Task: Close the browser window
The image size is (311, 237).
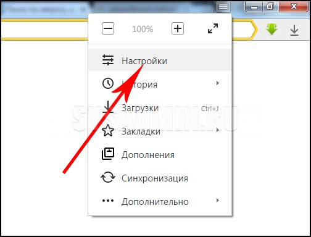Action: coord(294,7)
